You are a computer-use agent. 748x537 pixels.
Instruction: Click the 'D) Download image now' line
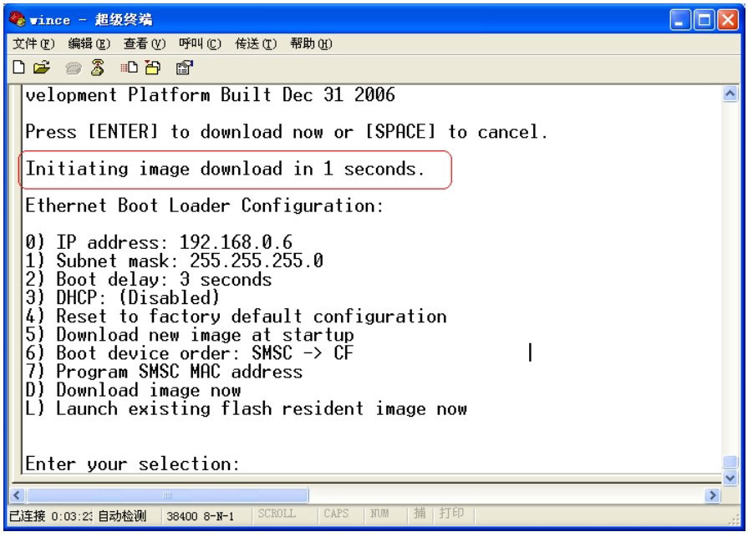point(133,390)
